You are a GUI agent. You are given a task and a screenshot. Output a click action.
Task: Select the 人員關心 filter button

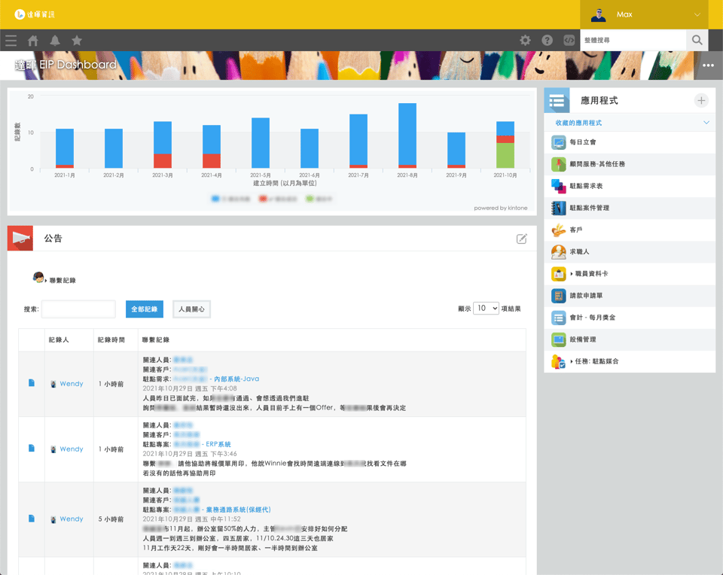pyautogui.click(x=191, y=309)
